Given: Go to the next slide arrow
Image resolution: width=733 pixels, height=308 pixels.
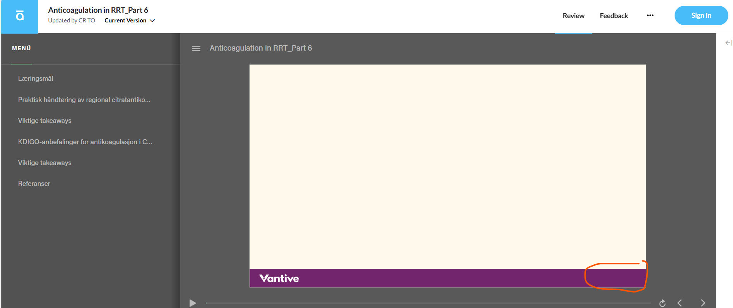Looking at the screenshot, I should 703,303.
